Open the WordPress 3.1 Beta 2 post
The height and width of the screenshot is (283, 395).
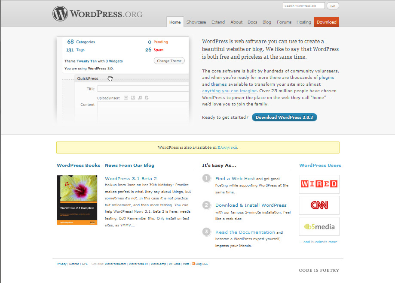[131, 178]
